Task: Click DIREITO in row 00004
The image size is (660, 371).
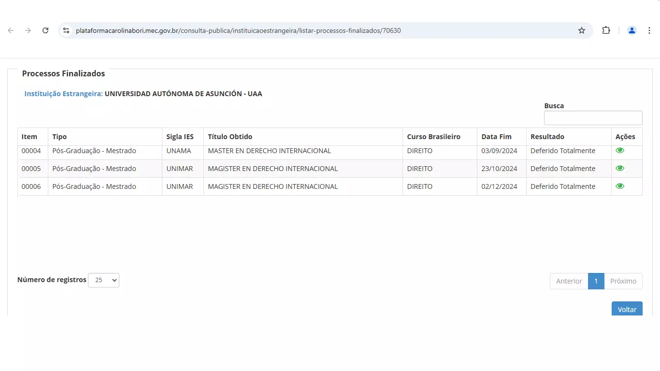Action: (x=420, y=151)
